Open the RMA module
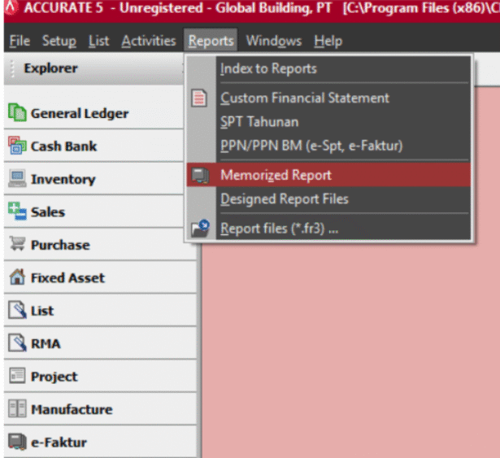500x458 pixels. (101, 343)
